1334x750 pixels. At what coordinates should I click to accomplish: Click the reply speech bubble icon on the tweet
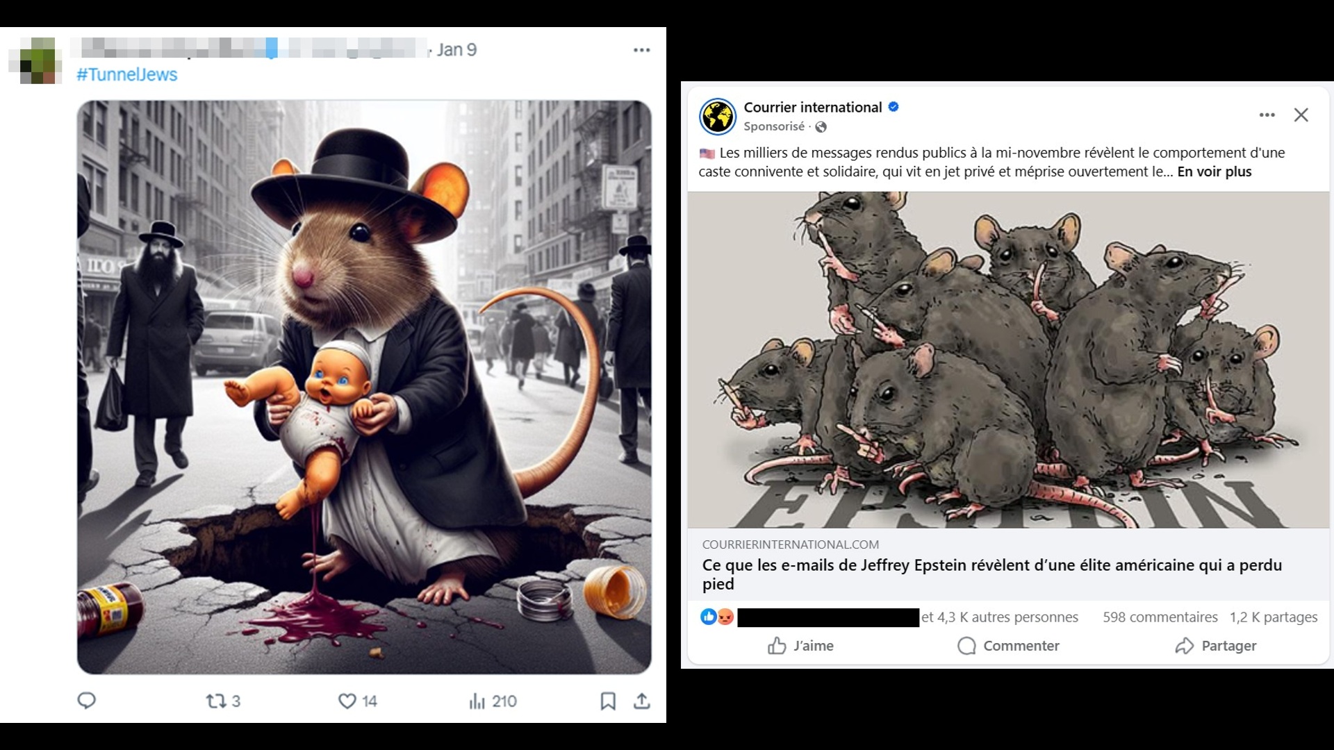[86, 701]
